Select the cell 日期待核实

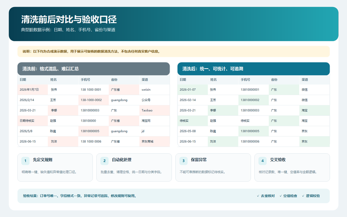33,121
